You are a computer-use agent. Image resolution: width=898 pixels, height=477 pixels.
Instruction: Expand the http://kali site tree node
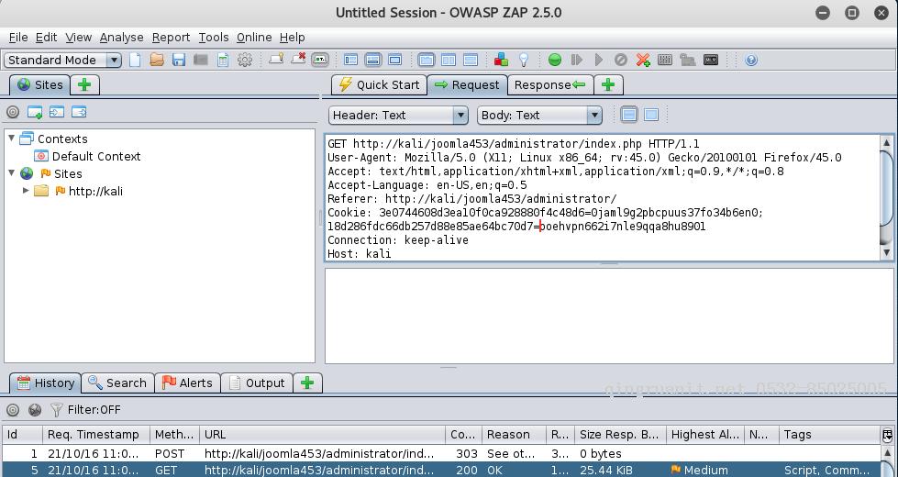[x=26, y=191]
